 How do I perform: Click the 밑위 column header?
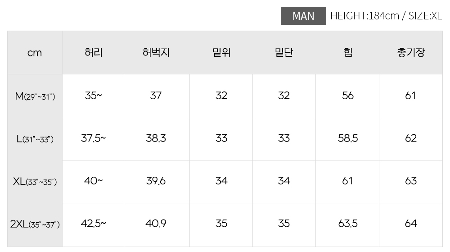point(221,53)
